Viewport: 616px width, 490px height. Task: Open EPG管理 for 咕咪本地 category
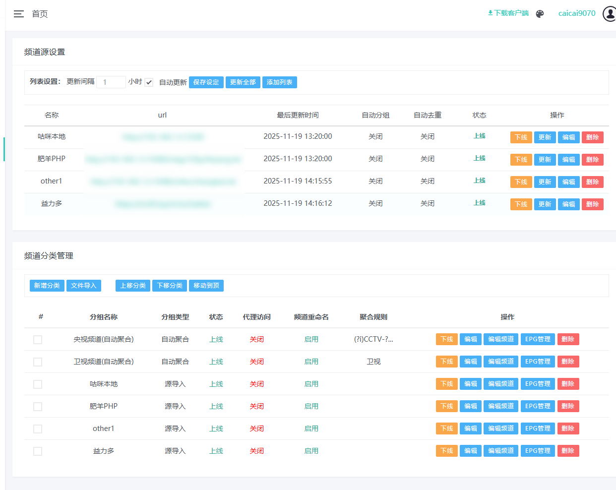point(538,384)
